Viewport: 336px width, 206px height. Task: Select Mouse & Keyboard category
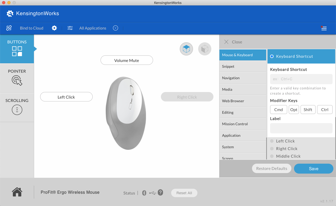point(243,55)
